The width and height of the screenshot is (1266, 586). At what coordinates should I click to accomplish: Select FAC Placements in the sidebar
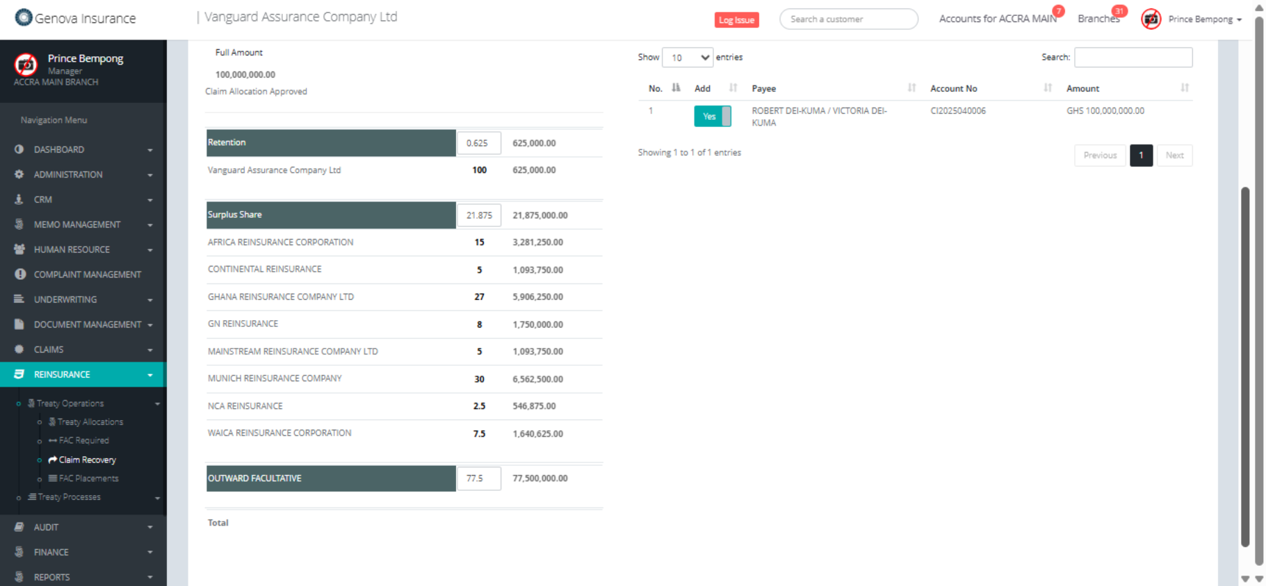click(x=88, y=478)
